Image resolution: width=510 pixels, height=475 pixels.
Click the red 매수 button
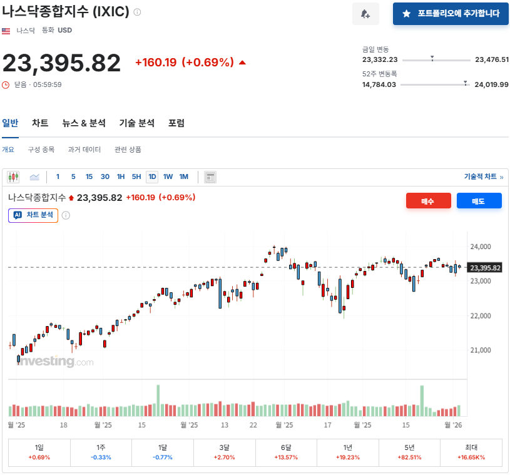(x=429, y=201)
